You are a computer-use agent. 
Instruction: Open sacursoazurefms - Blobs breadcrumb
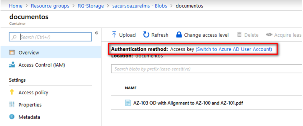[x=140, y=6]
